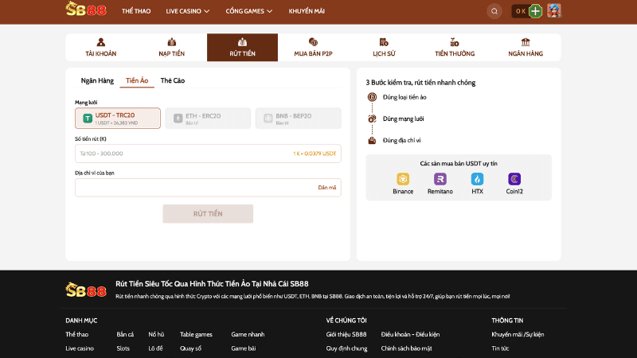Click the Rút Tiền submit button
The image size is (637, 358).
(x=208, y=214)
